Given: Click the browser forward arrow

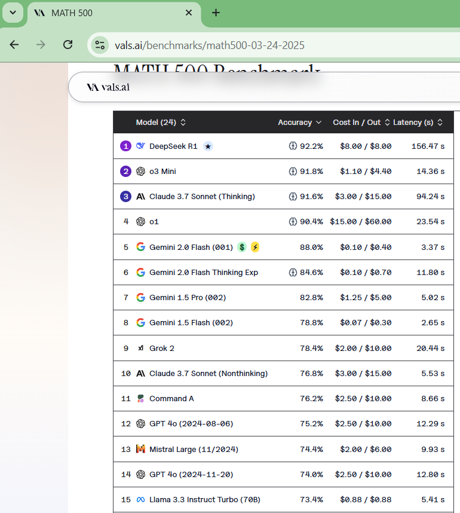Looking at the screenshot, I should (x=41, y=44).
